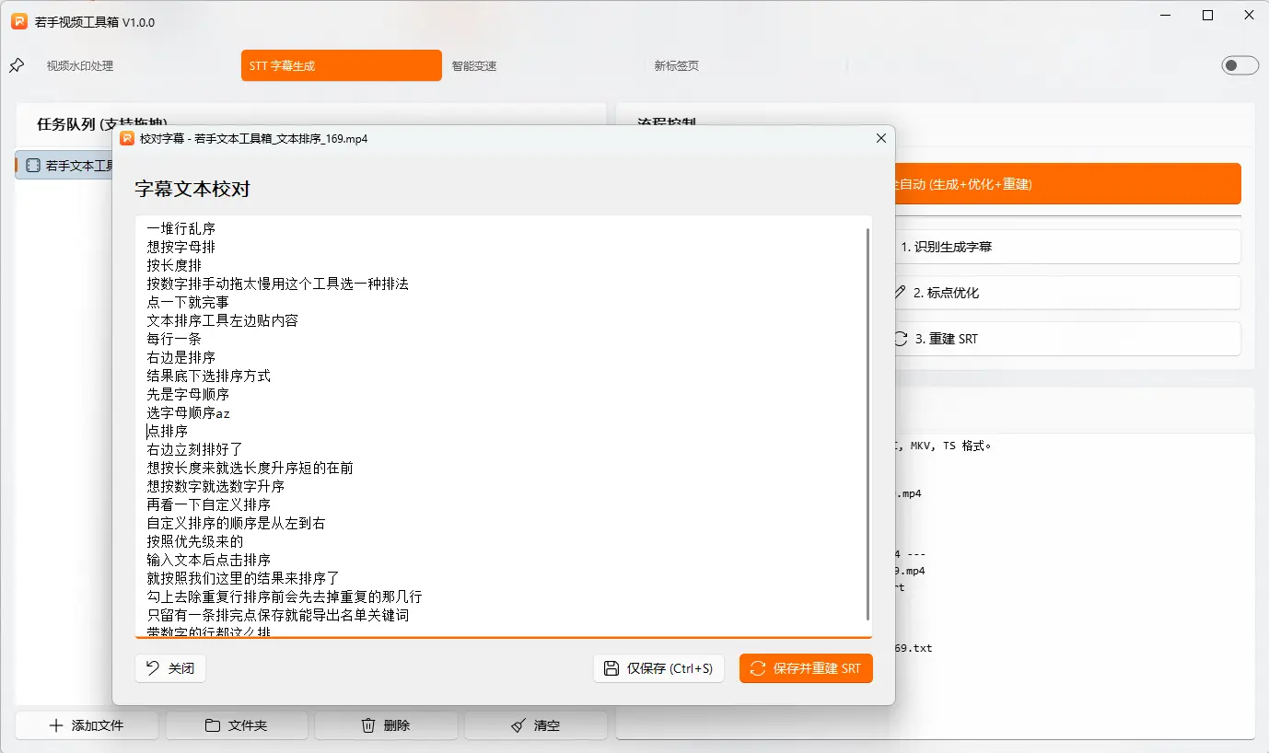Flip the toggle switch at top right

coord(1240,65)
